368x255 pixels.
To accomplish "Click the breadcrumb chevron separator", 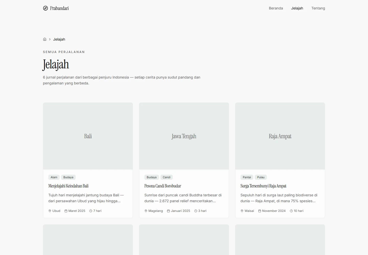I will coord(50,39).
